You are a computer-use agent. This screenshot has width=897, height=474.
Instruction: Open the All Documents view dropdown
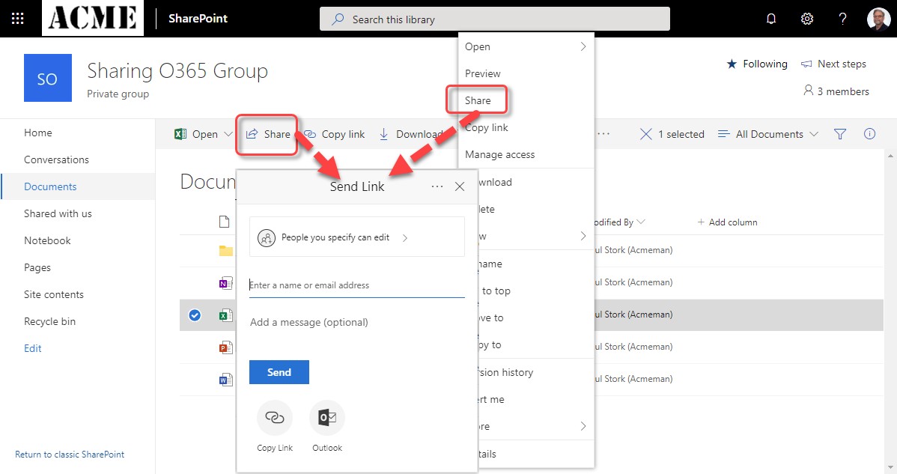tap(767, 134)
